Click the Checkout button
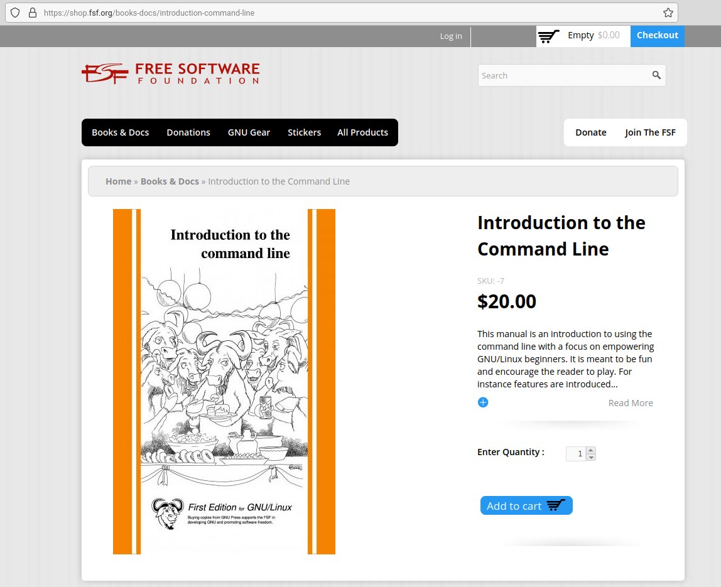The height and width of the screenshot is (587, 721). [x=657, y=36]
